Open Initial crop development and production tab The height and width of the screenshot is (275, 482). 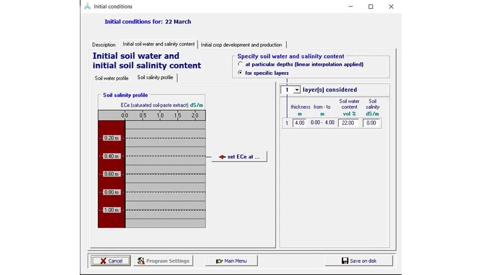(x=242, y=45)
